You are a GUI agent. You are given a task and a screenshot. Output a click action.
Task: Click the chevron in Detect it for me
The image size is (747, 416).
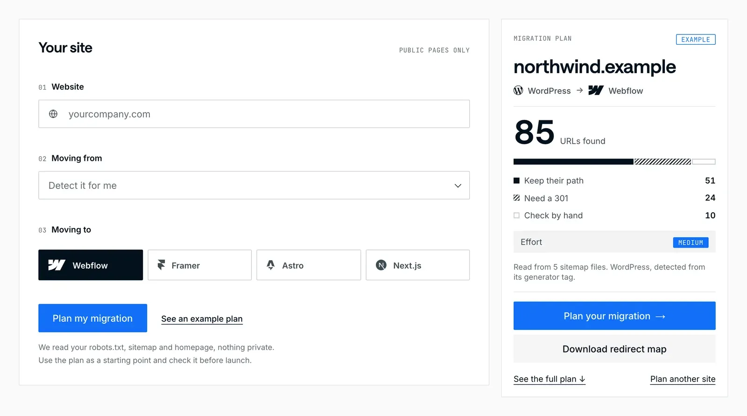pos(458,186)
